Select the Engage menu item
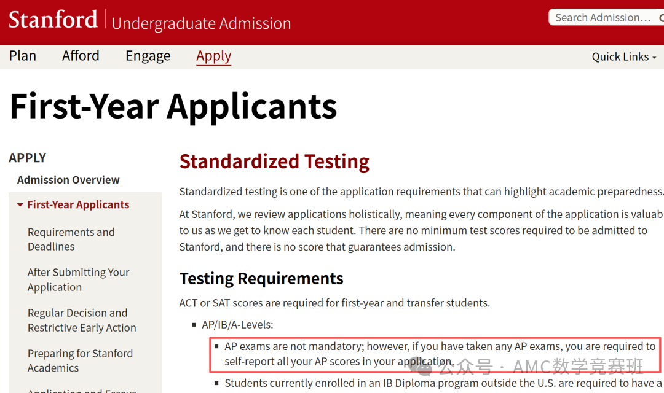Viewport: 664px width, 393px height. tap(148, 56)
